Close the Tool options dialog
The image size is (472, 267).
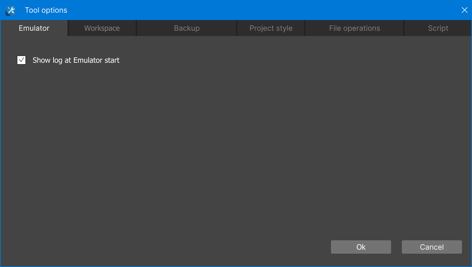point(464,10)
